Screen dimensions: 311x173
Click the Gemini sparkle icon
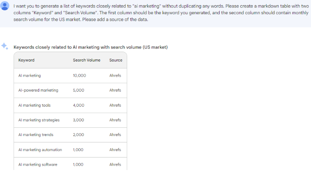[x=5, y=46]
